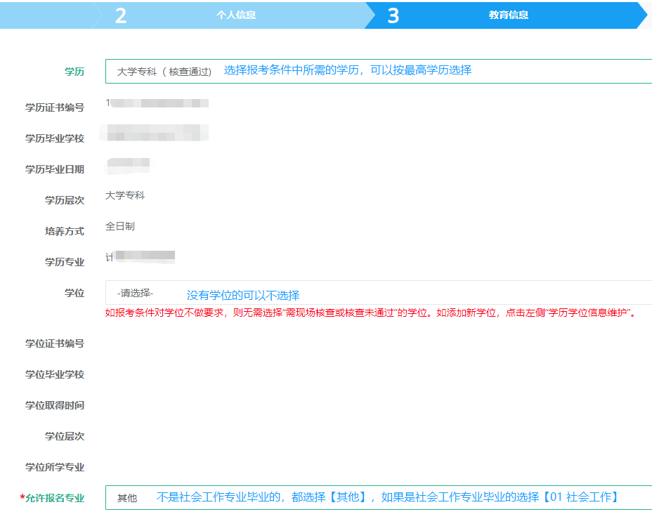652x512 pixels.
Task: Click the number 2 step badge
Action: [x=121, y=15]
